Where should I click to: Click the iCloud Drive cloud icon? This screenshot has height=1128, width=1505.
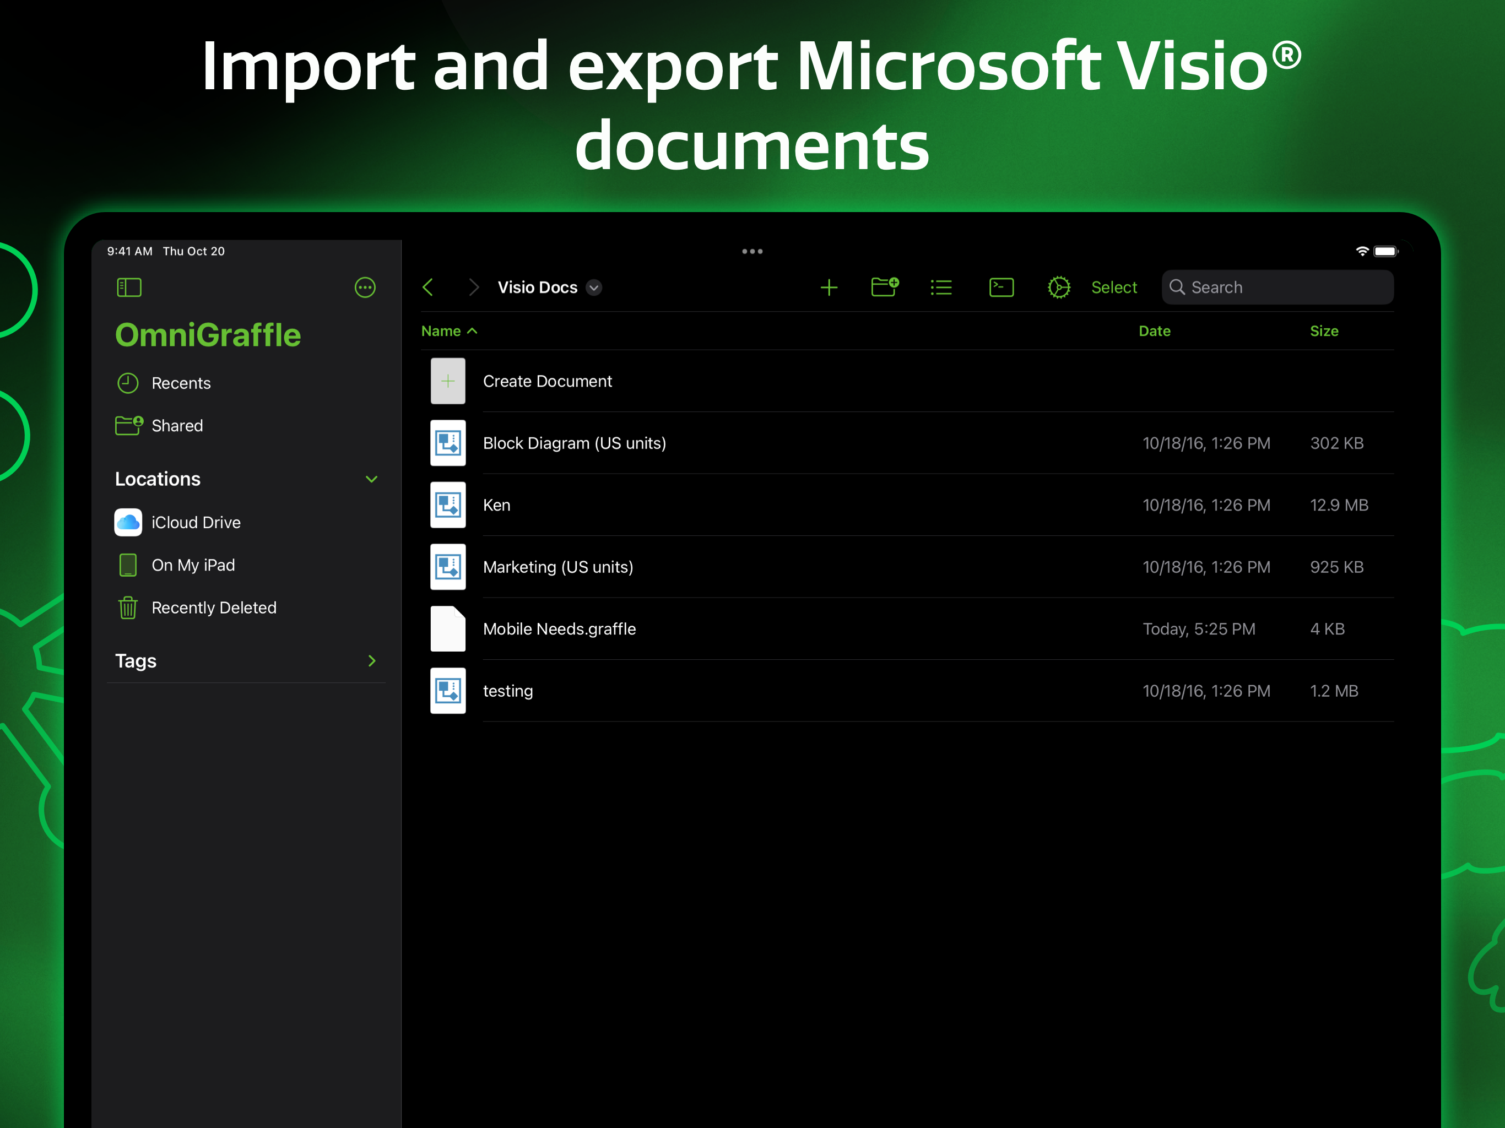point(128,523)
